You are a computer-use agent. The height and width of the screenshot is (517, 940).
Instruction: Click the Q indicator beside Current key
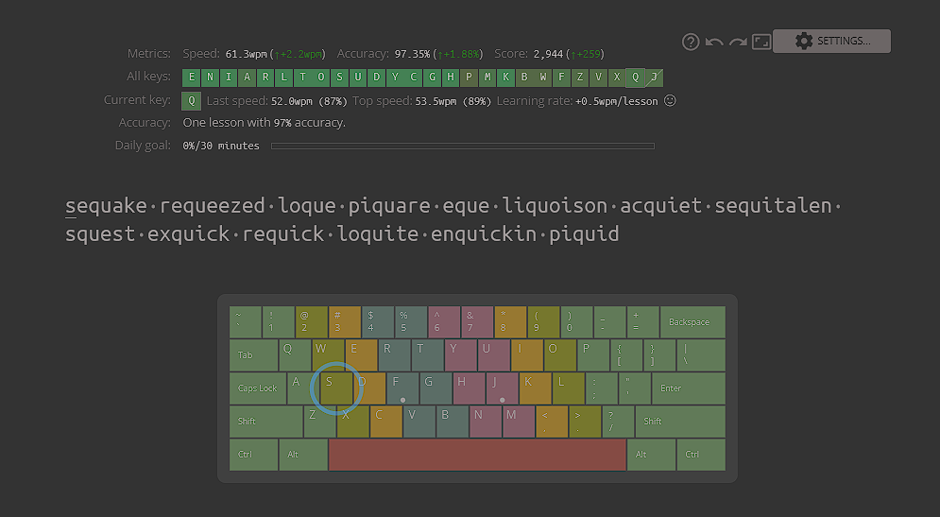tap(192, 100)
